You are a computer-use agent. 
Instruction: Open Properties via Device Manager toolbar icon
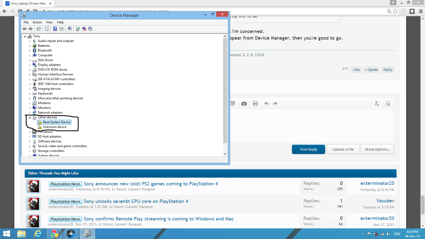[x=47, y=29]
